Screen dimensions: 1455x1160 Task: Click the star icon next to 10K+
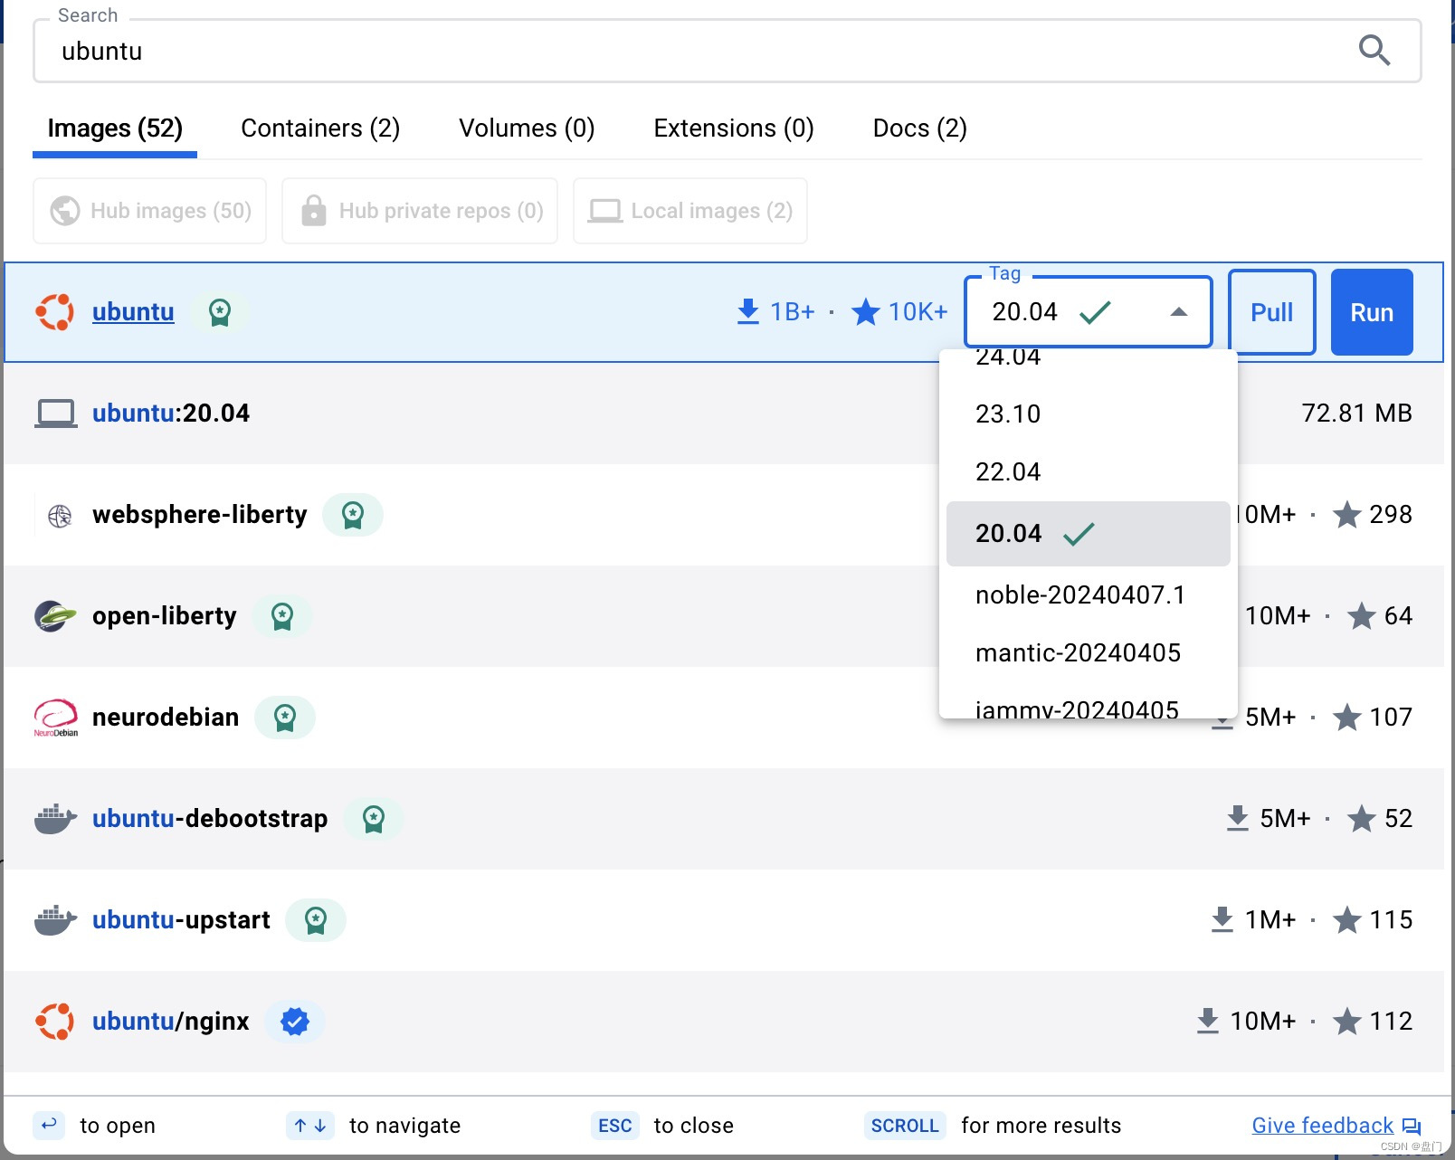[x=866, y=312]
